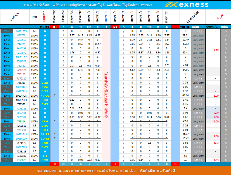This screenshot has width=231, height=175.
Task: Click account number 782563
Action: (x=21, y=65)
